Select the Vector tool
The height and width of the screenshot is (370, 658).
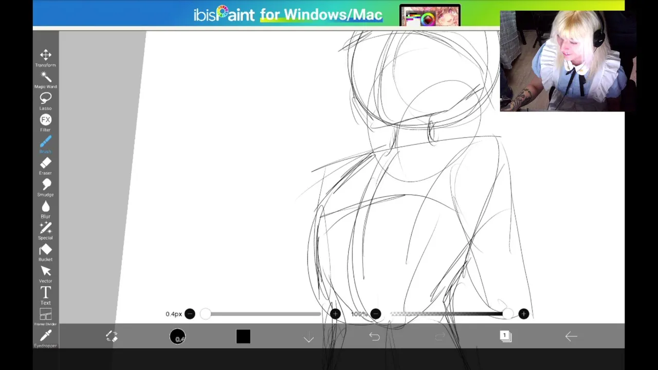pyautogui.click(x=46, y=274)
